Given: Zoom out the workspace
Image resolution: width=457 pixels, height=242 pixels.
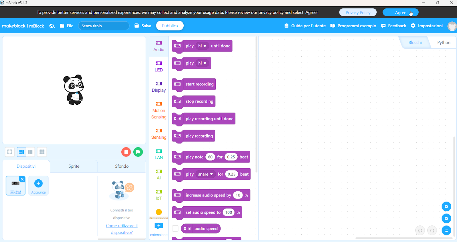Looking at the screenshot, I should (446, 219).
